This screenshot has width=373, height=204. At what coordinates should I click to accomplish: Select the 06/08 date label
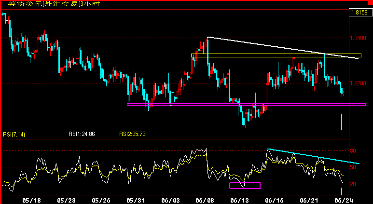click(x=204, y=201)
